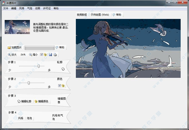Screen dimensions: 189x130
Task: Click the color face icon beside the save icon
Action: click(x=45, y=54)
